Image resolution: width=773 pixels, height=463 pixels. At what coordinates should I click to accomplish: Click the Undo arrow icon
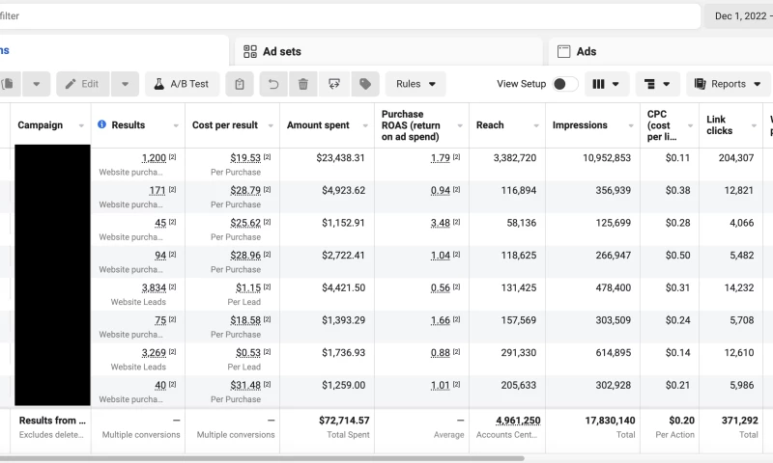(x=273, y=84)
